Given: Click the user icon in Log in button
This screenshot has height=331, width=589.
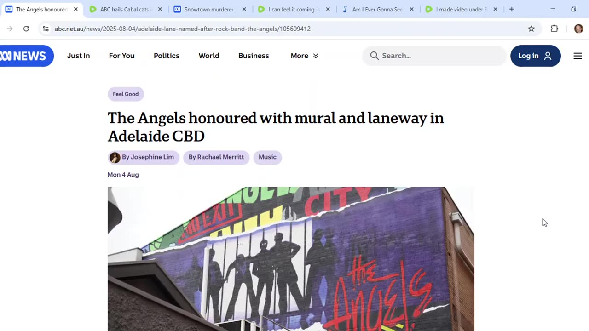Looking at the screenshot, I should (x=548, y=56).
